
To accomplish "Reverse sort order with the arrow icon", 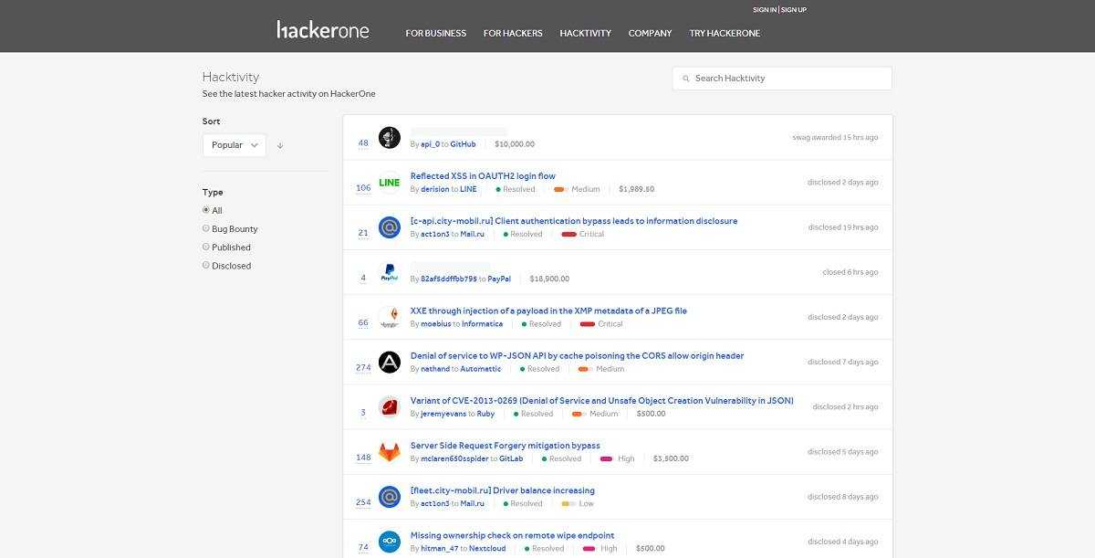I will 280,145.
